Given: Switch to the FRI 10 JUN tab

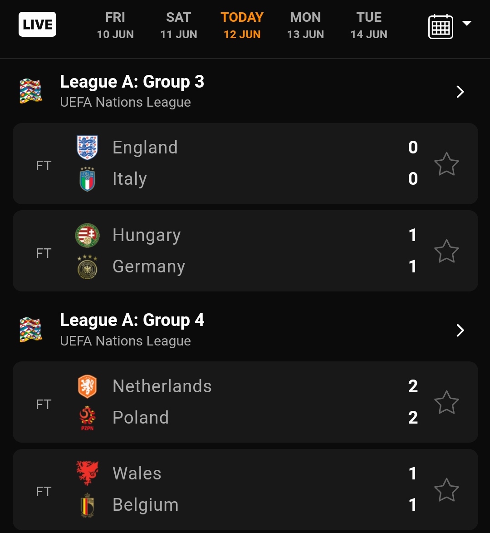Looking at the screenshot, I should point(115,25).
